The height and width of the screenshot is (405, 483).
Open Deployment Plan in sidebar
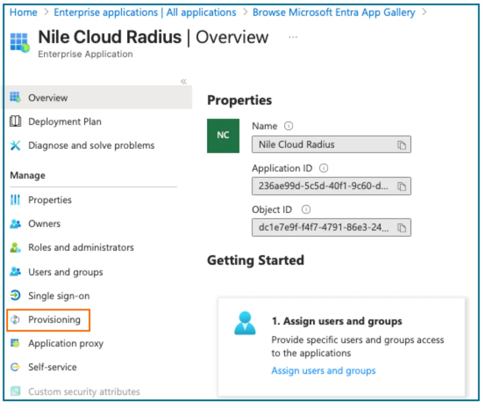tap(65, 122)
